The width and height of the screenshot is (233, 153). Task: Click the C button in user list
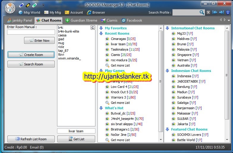pos(93,28)
